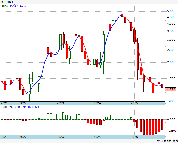Click the last red MACD histogram bar
The image size is (178, 143).
tap(162, 125)
